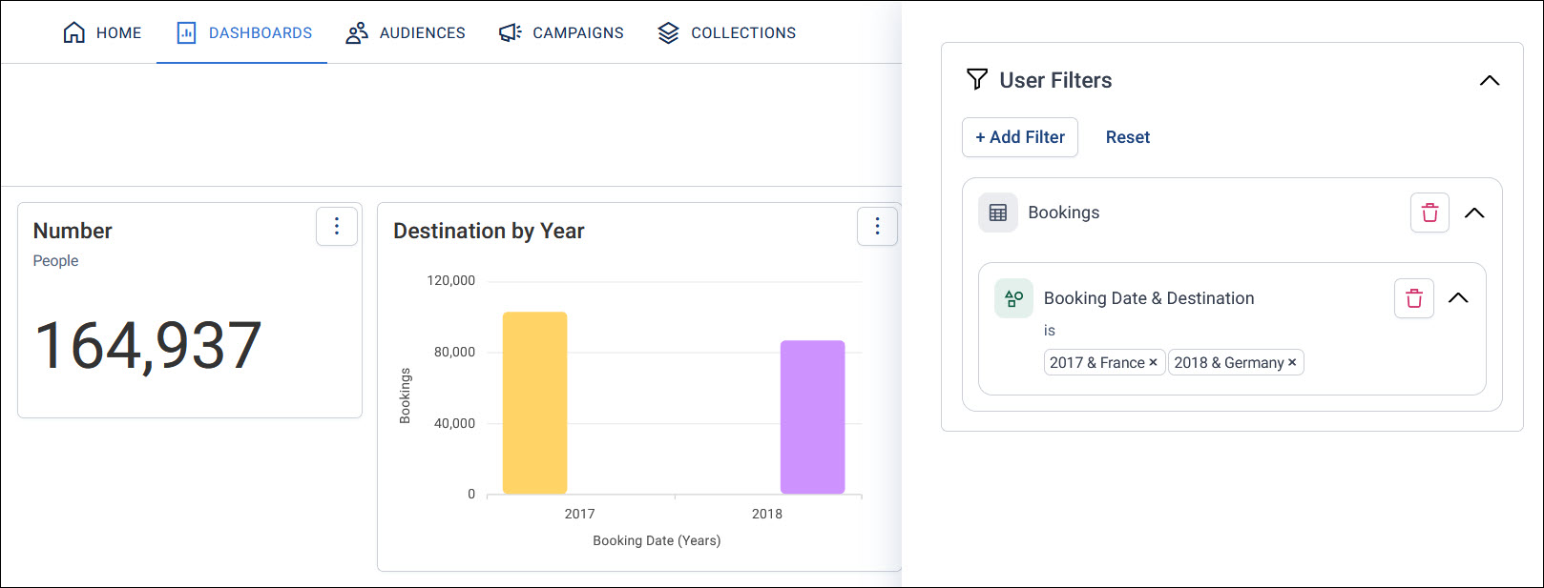
Task: Collapse the Booking Date & Destination filter
Action: 1458,298
